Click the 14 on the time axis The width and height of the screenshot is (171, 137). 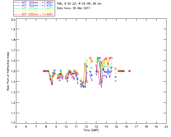(x=106, y=127)
